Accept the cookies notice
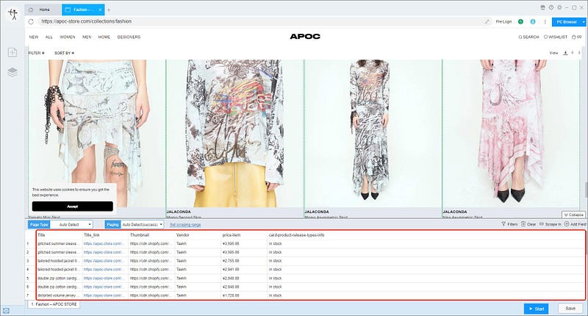Screen dimensions: 588x316 (72, 207)
